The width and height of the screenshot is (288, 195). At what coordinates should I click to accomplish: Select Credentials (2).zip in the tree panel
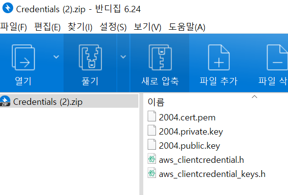pyautogui.click(x=69, y=101)
